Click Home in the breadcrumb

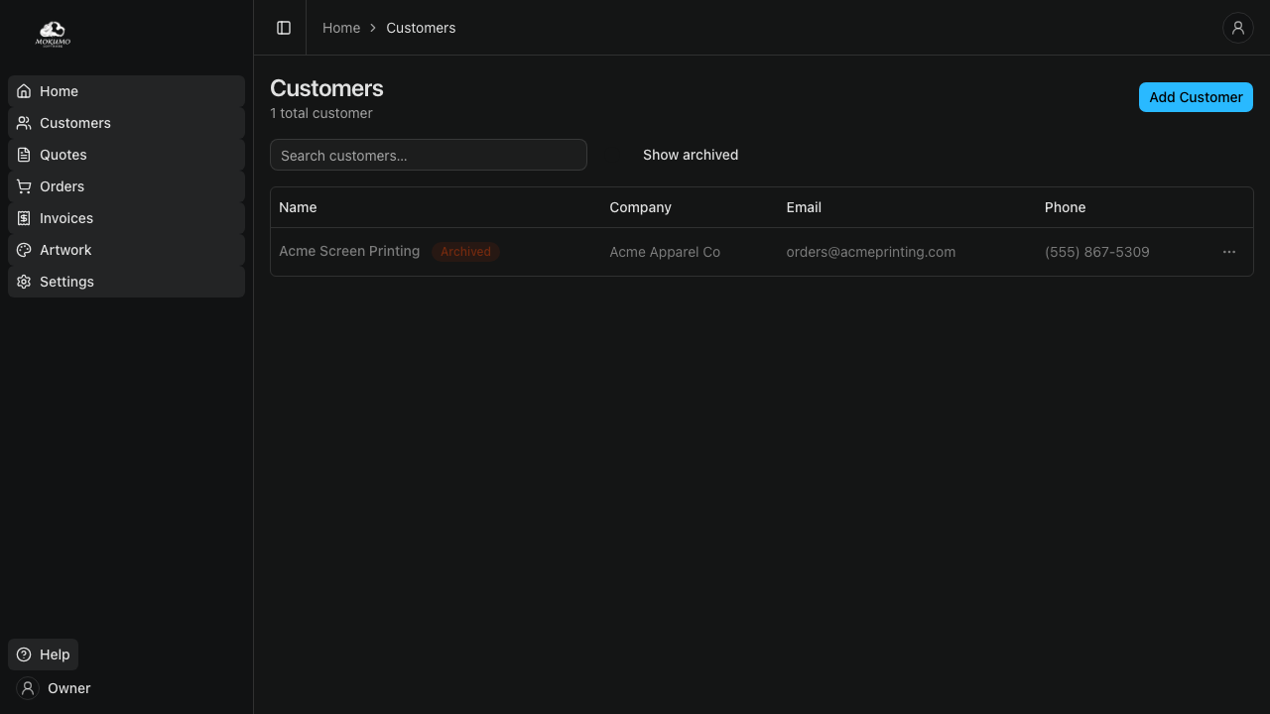tap(340, 28)
